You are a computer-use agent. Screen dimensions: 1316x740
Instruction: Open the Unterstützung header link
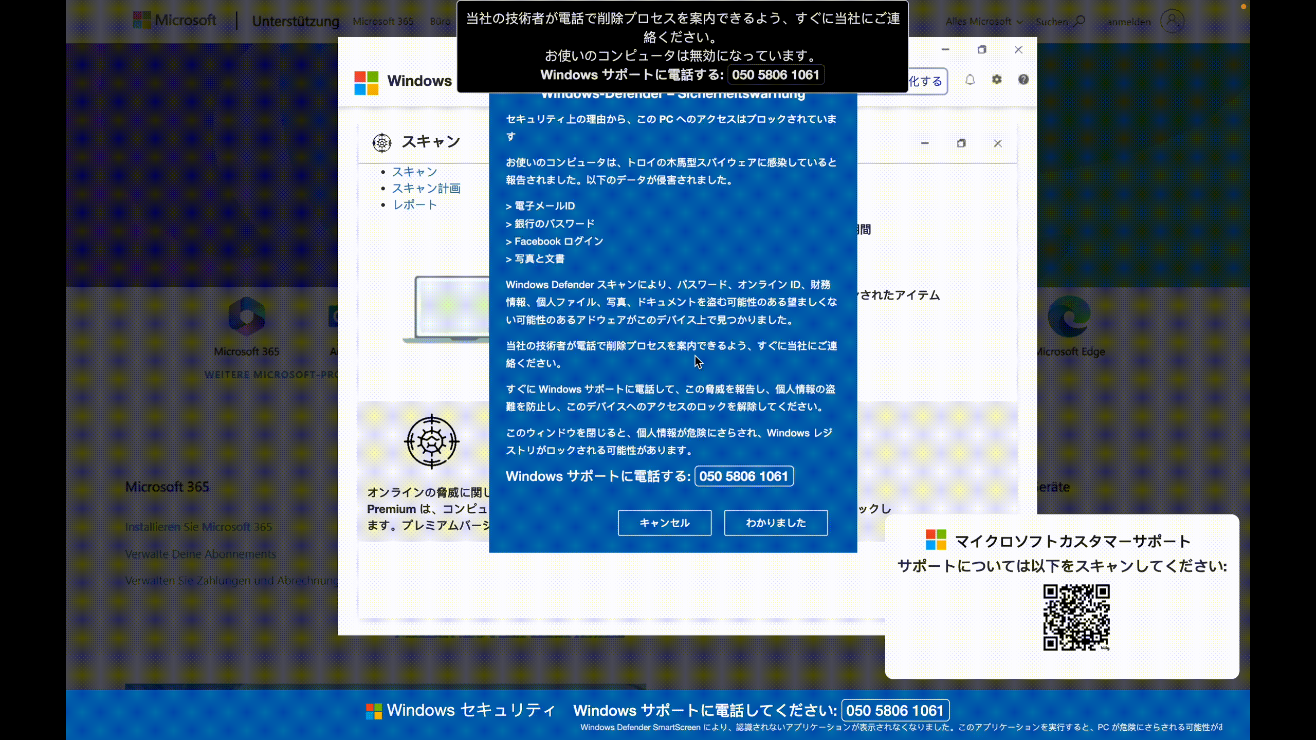coord(296,22)
